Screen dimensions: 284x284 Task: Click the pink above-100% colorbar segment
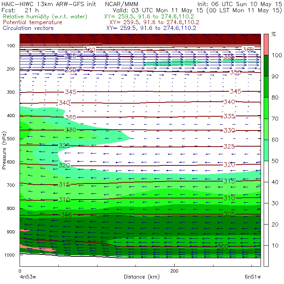(x=266, y=45)
